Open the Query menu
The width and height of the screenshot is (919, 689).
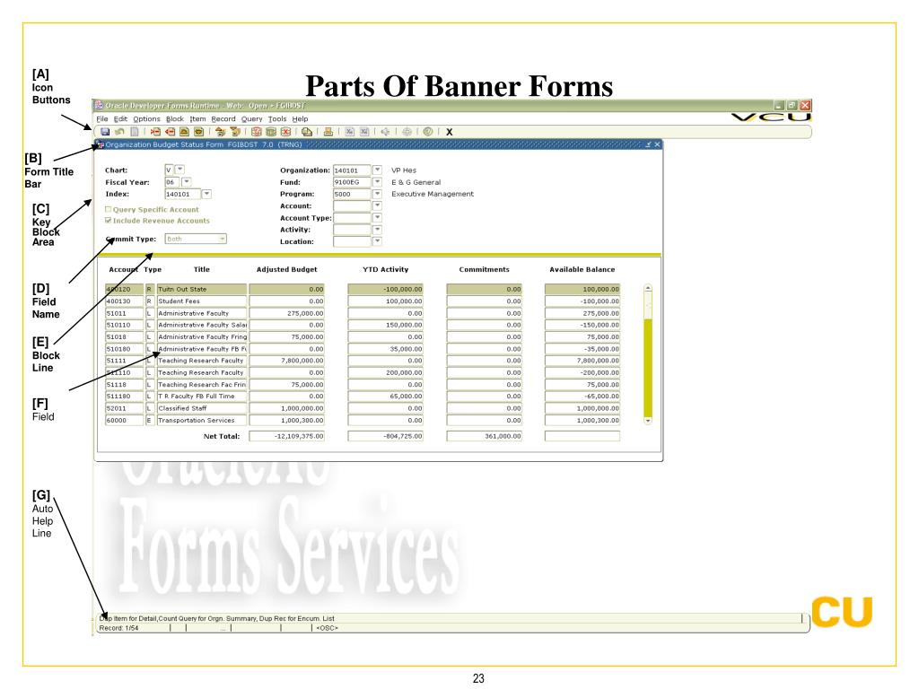click(x=252, y=119)
